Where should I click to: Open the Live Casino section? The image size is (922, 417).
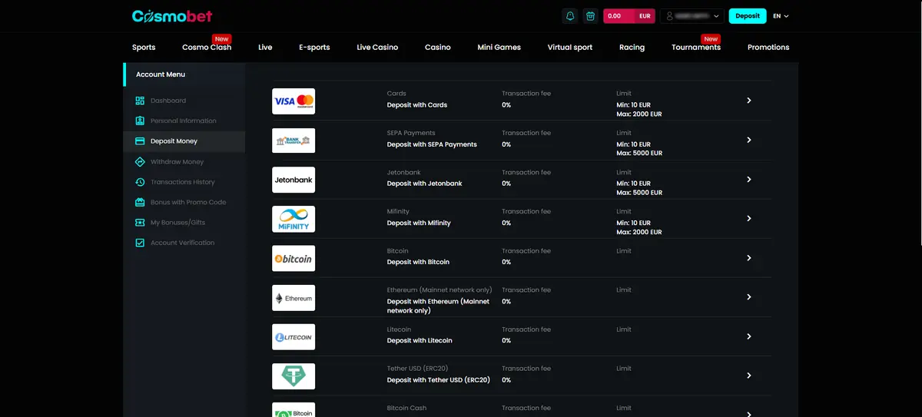377,48
